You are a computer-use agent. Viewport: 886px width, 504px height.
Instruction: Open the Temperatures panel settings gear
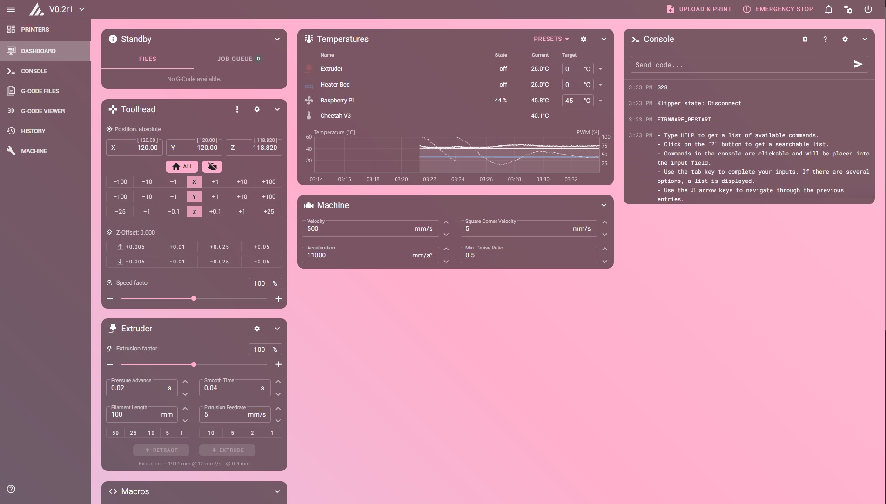pyautogui.click(x=584, y=39)
